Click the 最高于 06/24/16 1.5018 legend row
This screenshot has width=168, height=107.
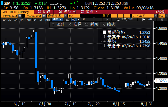pyautogui.click(x=127, y=37)
